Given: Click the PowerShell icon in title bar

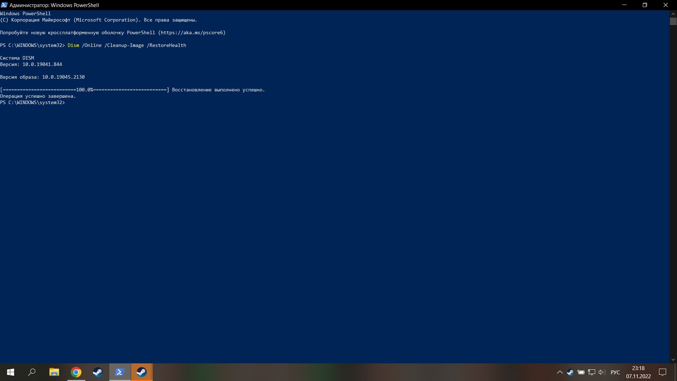Looking at the screenshot, I should [4, 5].
